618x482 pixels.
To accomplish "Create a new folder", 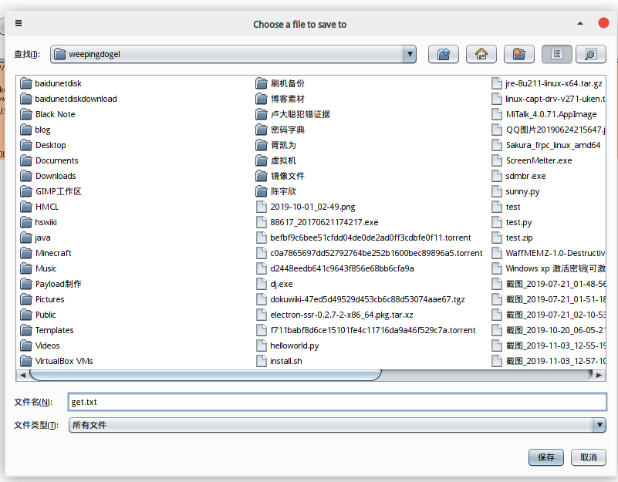I will (x=519, y=54).
